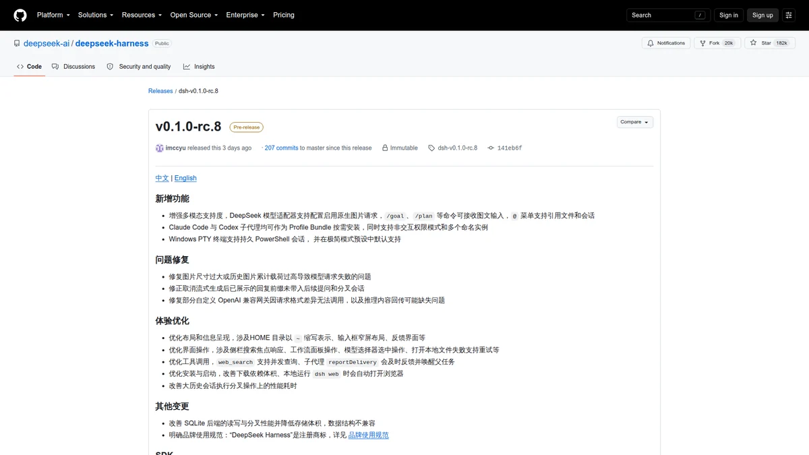Click the Immutable lock icon
This screenshot has height=455, width=809.
[385, 148]
